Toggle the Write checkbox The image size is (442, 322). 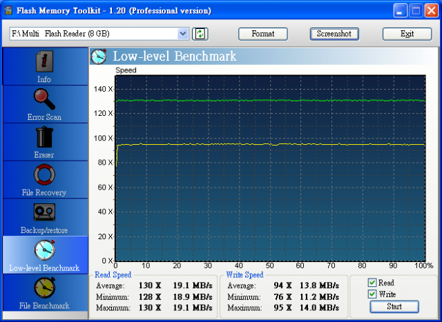[x=372, y=294]
